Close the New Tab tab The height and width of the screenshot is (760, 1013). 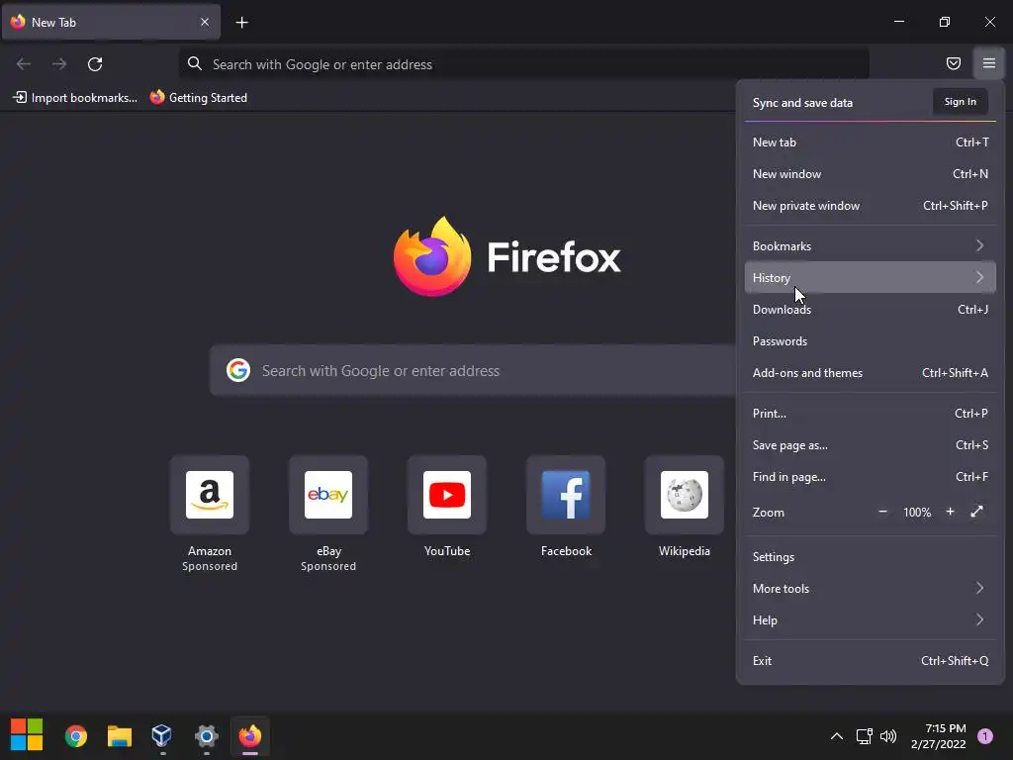point(204,22)
